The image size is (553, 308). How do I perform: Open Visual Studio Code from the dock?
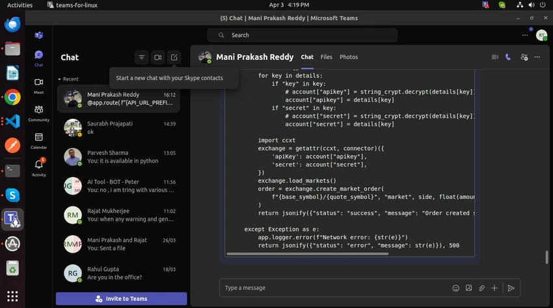(12, 122)
